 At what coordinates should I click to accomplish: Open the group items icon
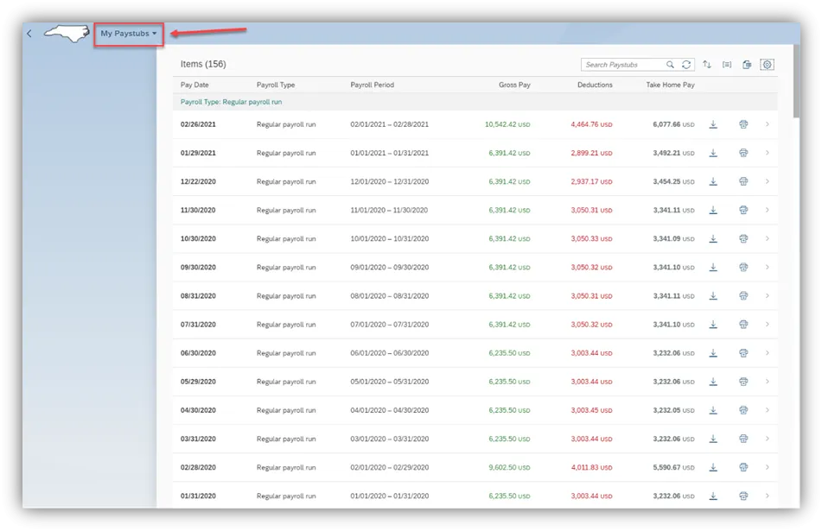(x=727, y=65)
